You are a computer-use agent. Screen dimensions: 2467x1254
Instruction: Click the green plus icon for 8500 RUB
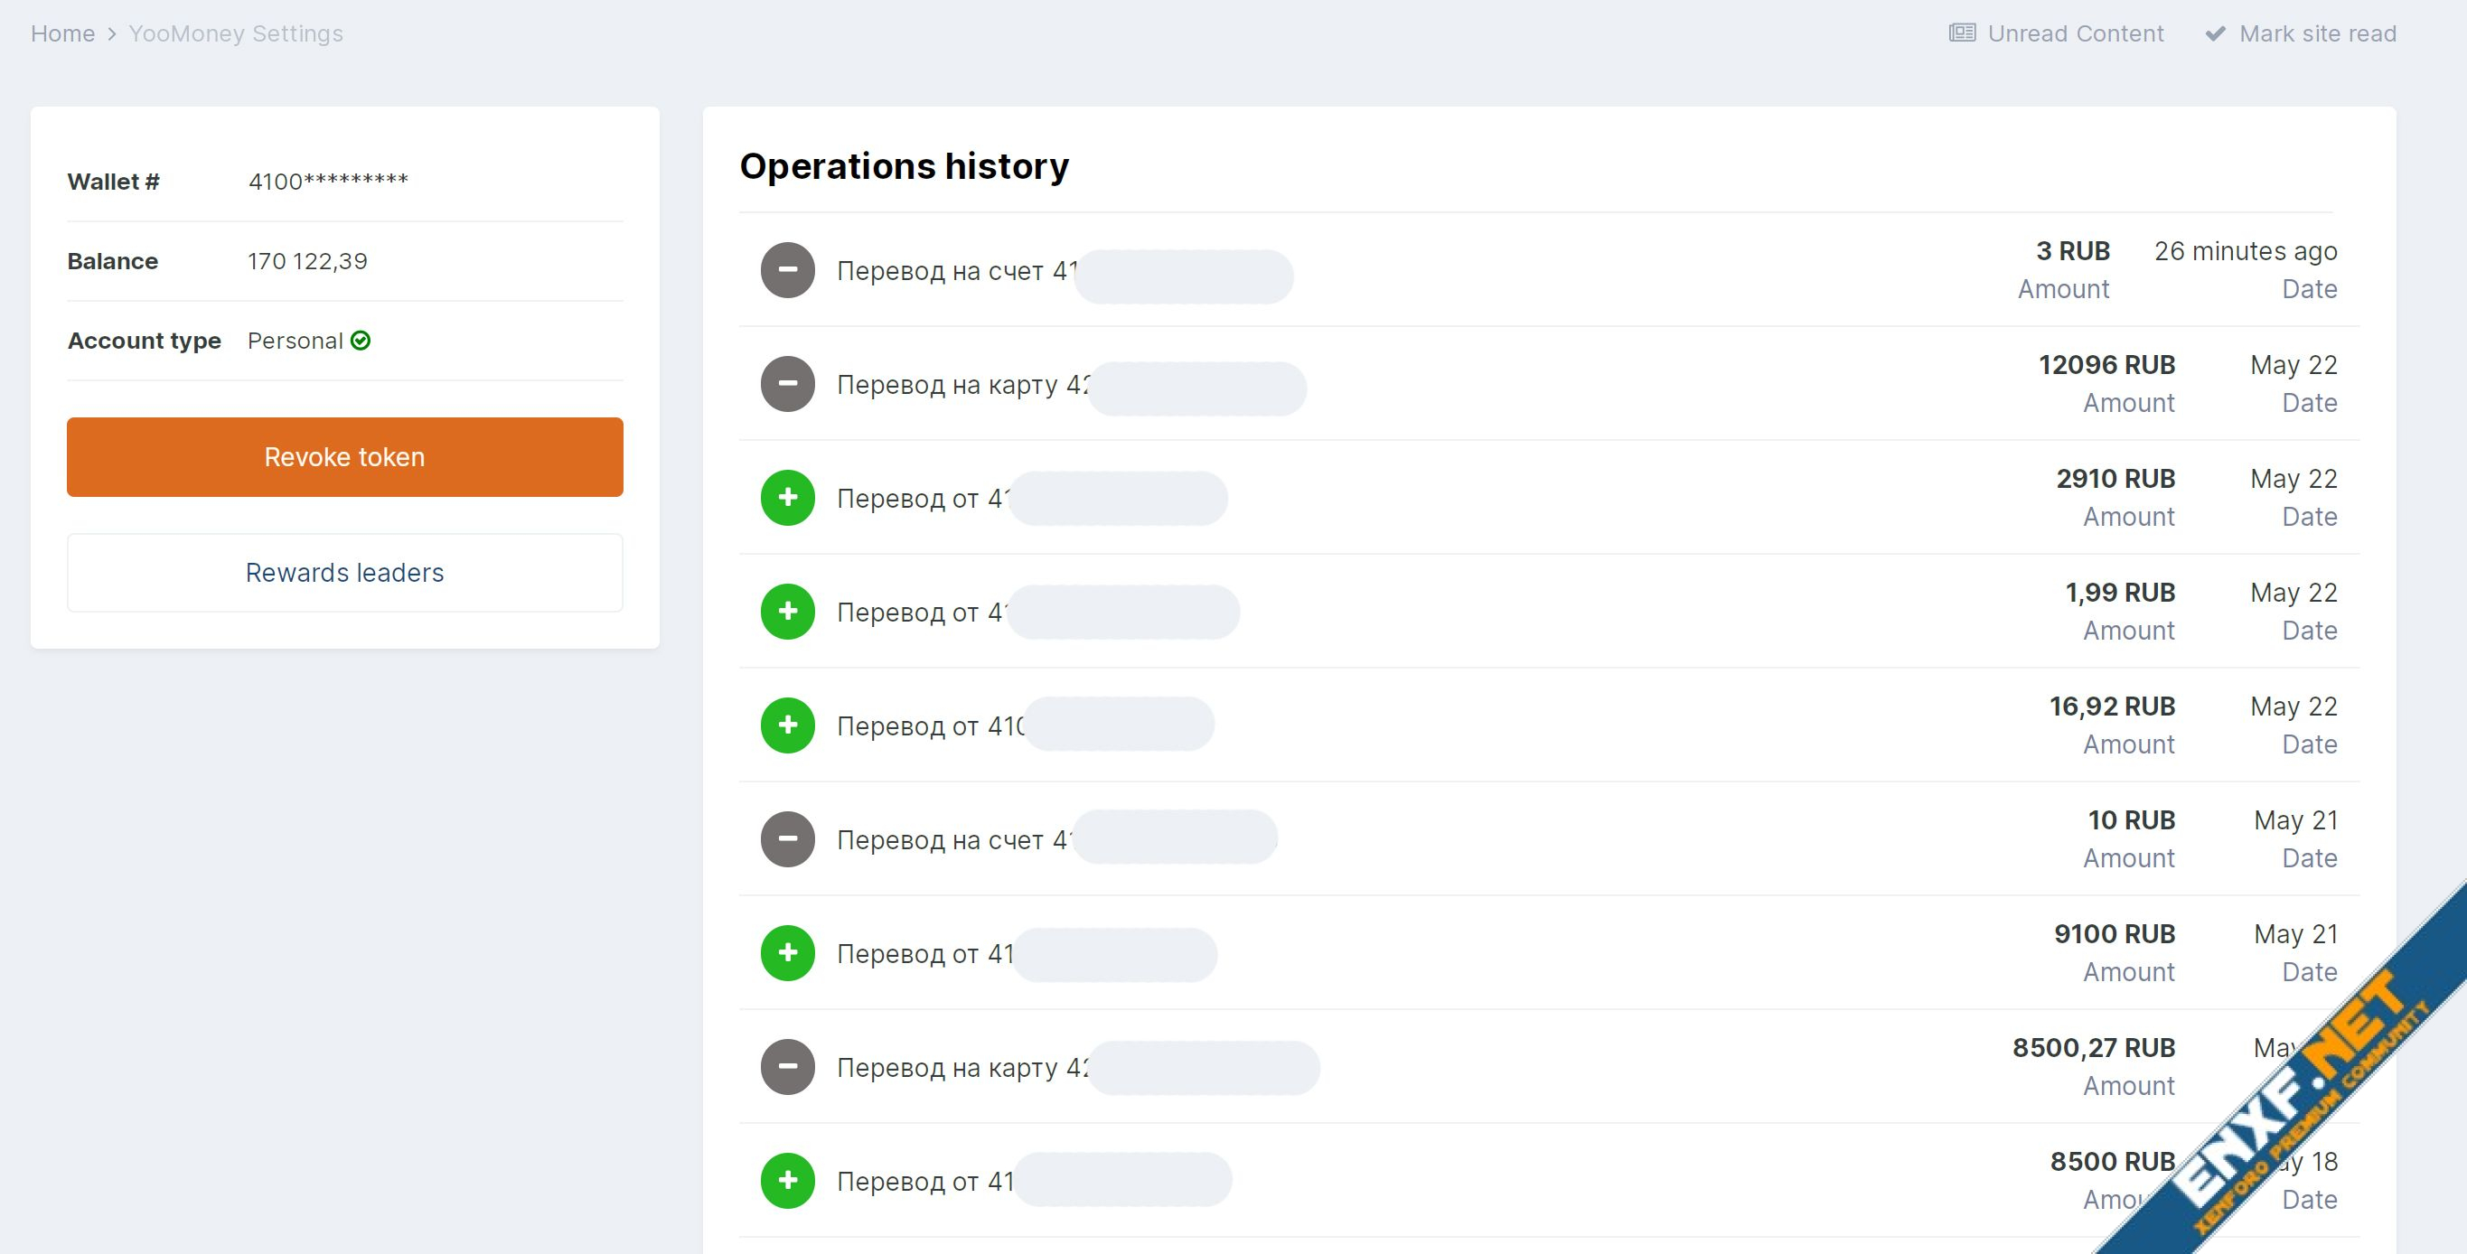tap(787, 1181)
